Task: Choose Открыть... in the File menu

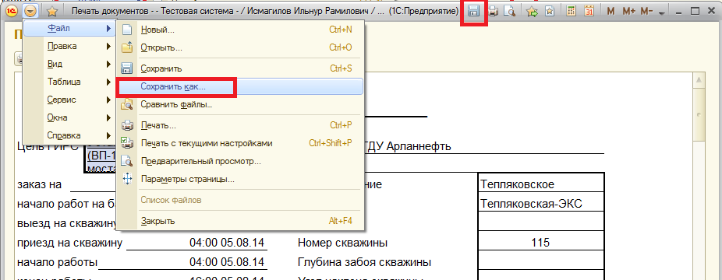Action: [240, 47]
